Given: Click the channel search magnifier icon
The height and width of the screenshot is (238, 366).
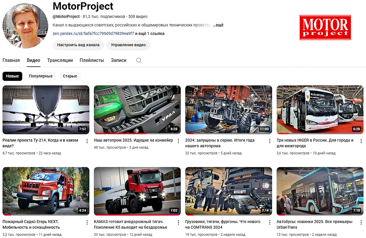Looking at the screenshot, I should (139, 60).
